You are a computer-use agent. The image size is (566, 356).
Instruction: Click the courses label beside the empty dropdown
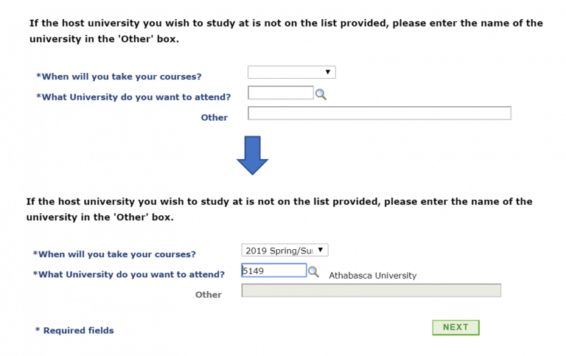(119, 76)
